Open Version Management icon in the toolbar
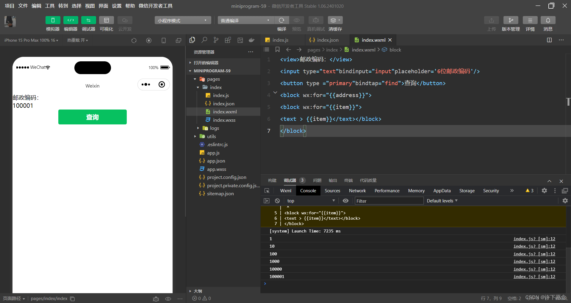This screenshot has width=571, height=303. (x=511, y=20)
